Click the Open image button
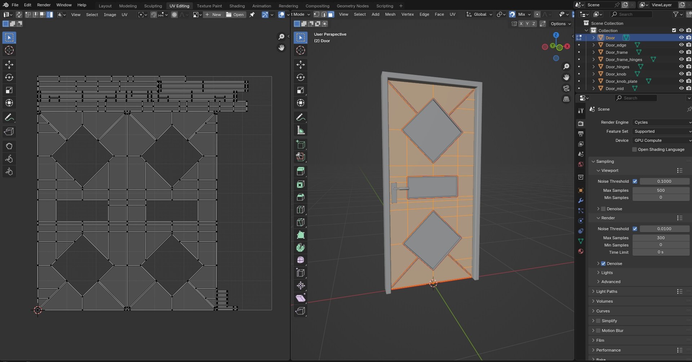The width and height of the screenshot is (692, 362). pos(235,15)
